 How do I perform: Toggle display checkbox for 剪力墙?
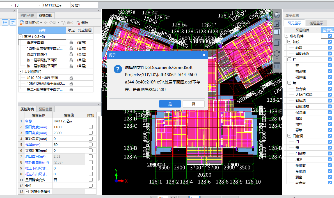point(330,89)
